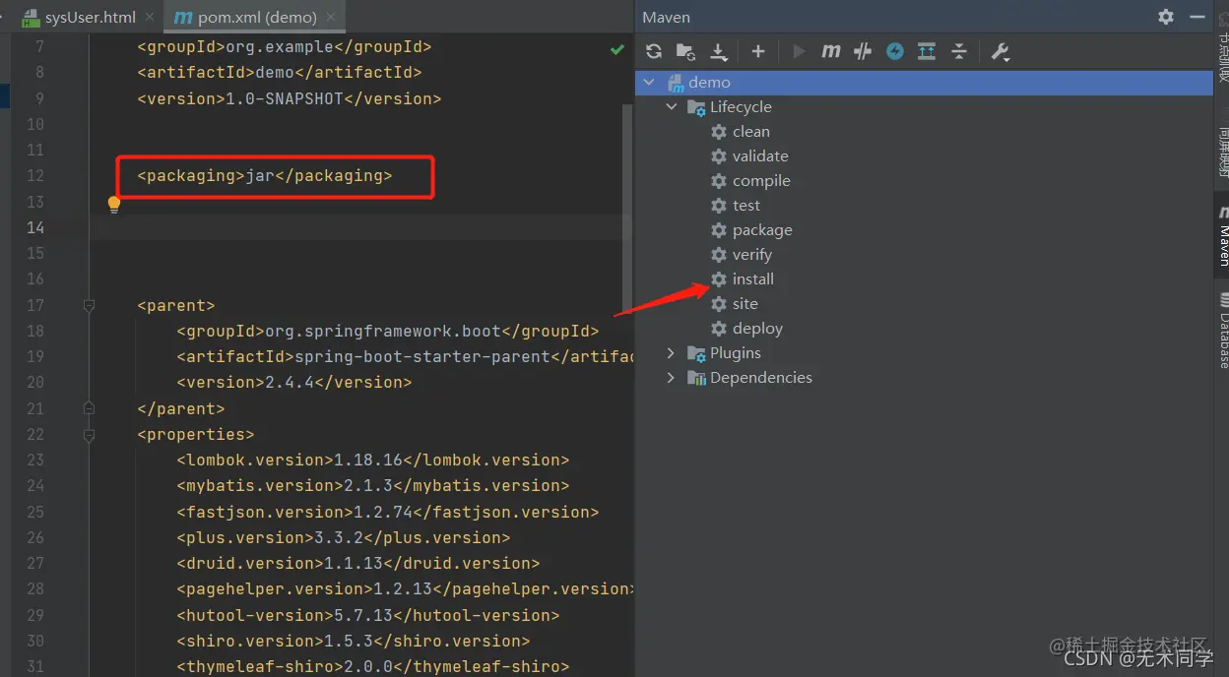
Task: Click the 1.0-SNAPSHOT version line
Action: pos(290,98)
